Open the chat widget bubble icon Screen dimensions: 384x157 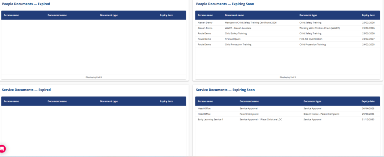click(x=2, y=148)
